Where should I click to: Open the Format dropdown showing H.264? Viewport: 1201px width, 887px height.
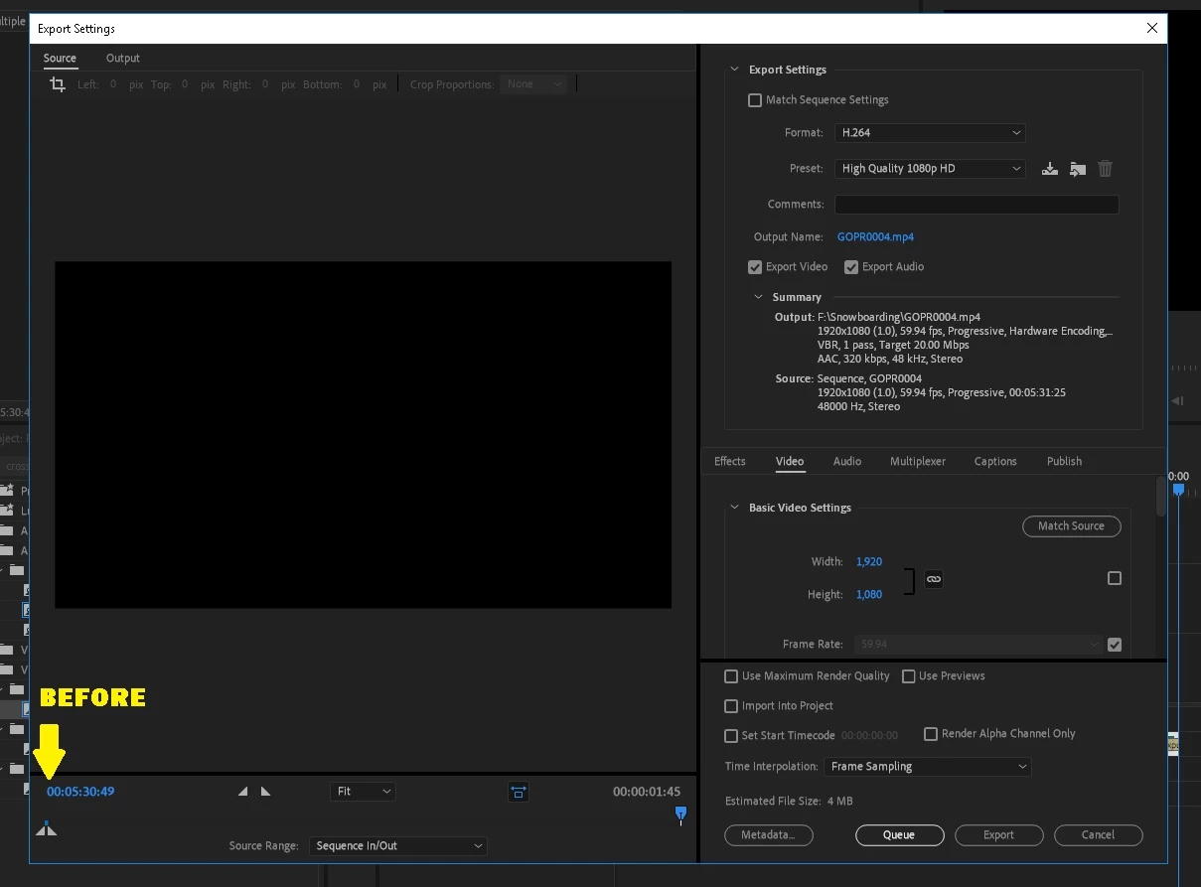[930, 133]
